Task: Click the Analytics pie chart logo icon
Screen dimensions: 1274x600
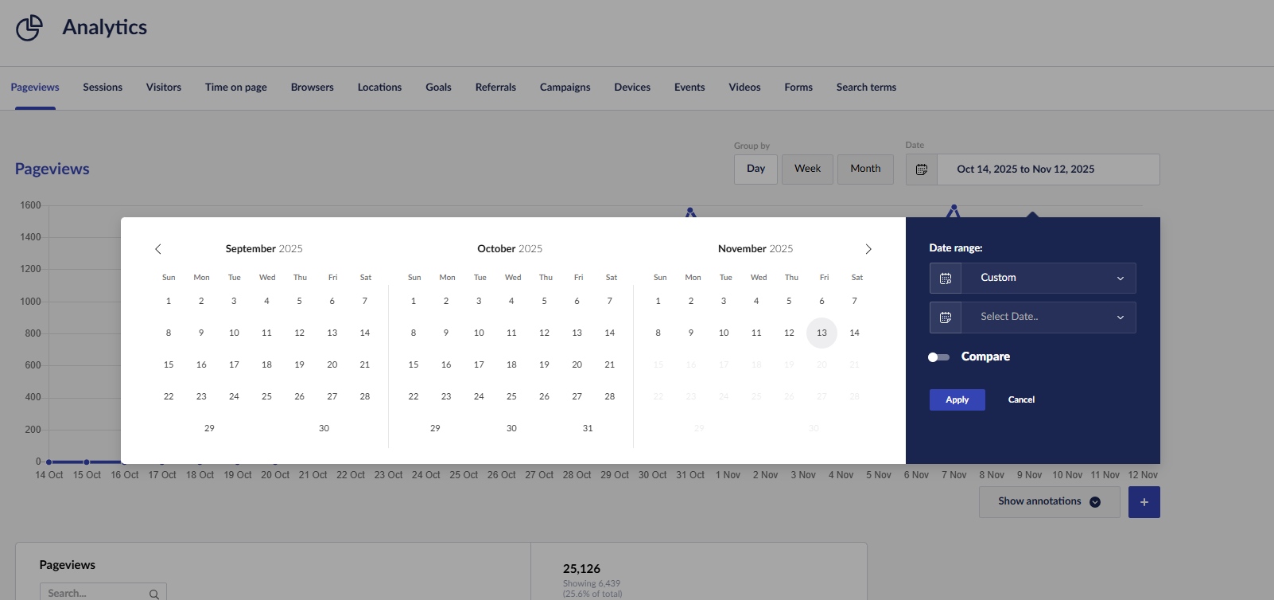Action: [x=29, y=28]
